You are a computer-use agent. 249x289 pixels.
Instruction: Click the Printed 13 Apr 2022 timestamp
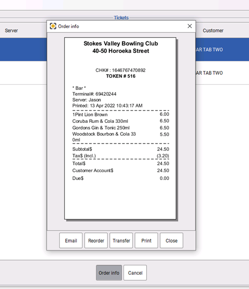pos(107,106)
